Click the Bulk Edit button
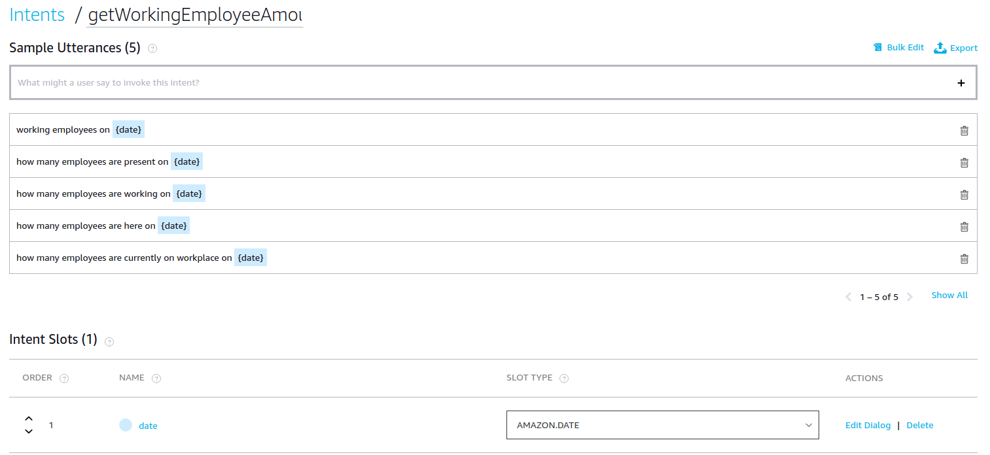 (899, 48)
